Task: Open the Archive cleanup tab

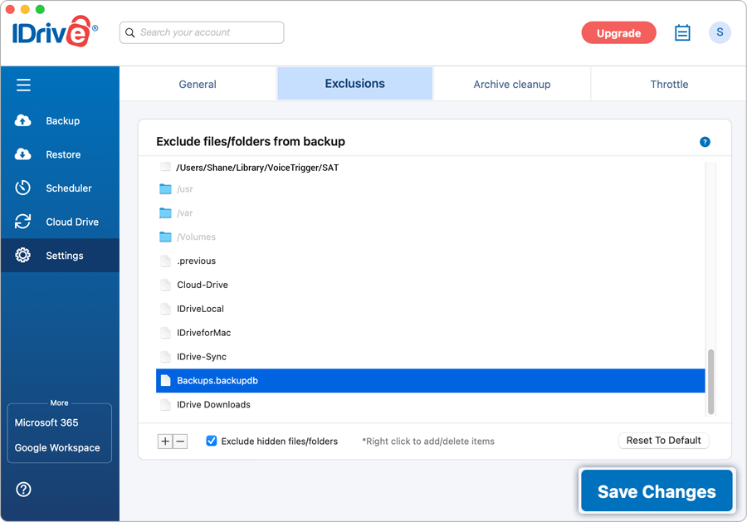Action: (512, 85)
